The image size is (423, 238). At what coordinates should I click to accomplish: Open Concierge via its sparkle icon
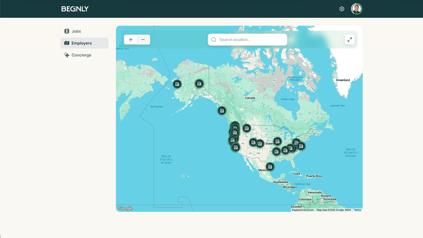[66, 55]
